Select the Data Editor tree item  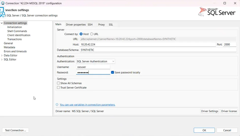[x=10, y=55]
